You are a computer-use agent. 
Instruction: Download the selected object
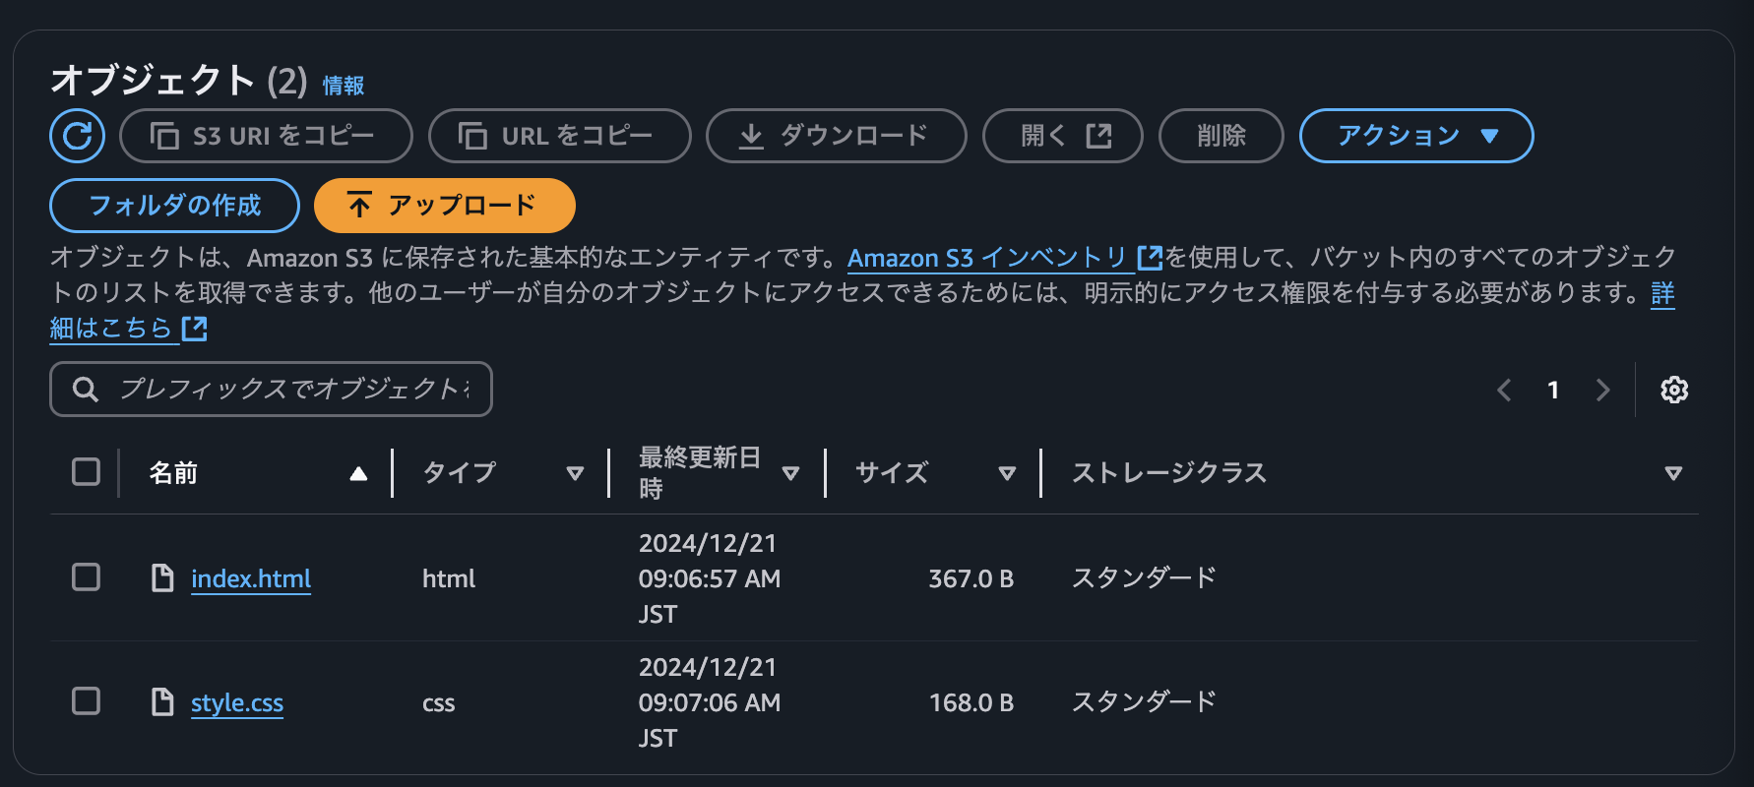836,136
